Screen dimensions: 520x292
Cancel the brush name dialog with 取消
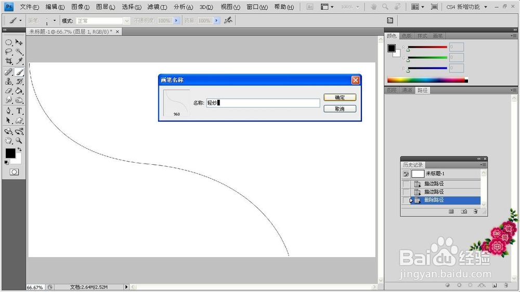point(340,109)
